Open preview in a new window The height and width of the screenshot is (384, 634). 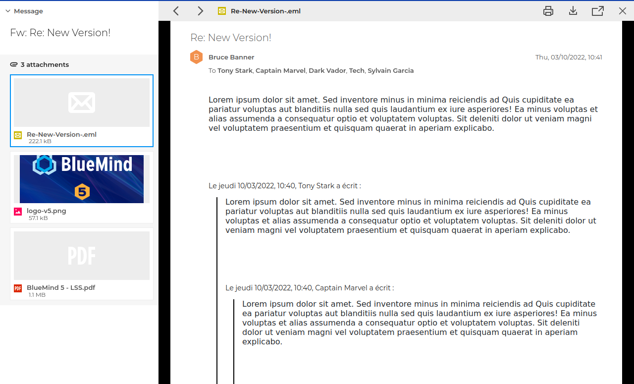point(598,11)
